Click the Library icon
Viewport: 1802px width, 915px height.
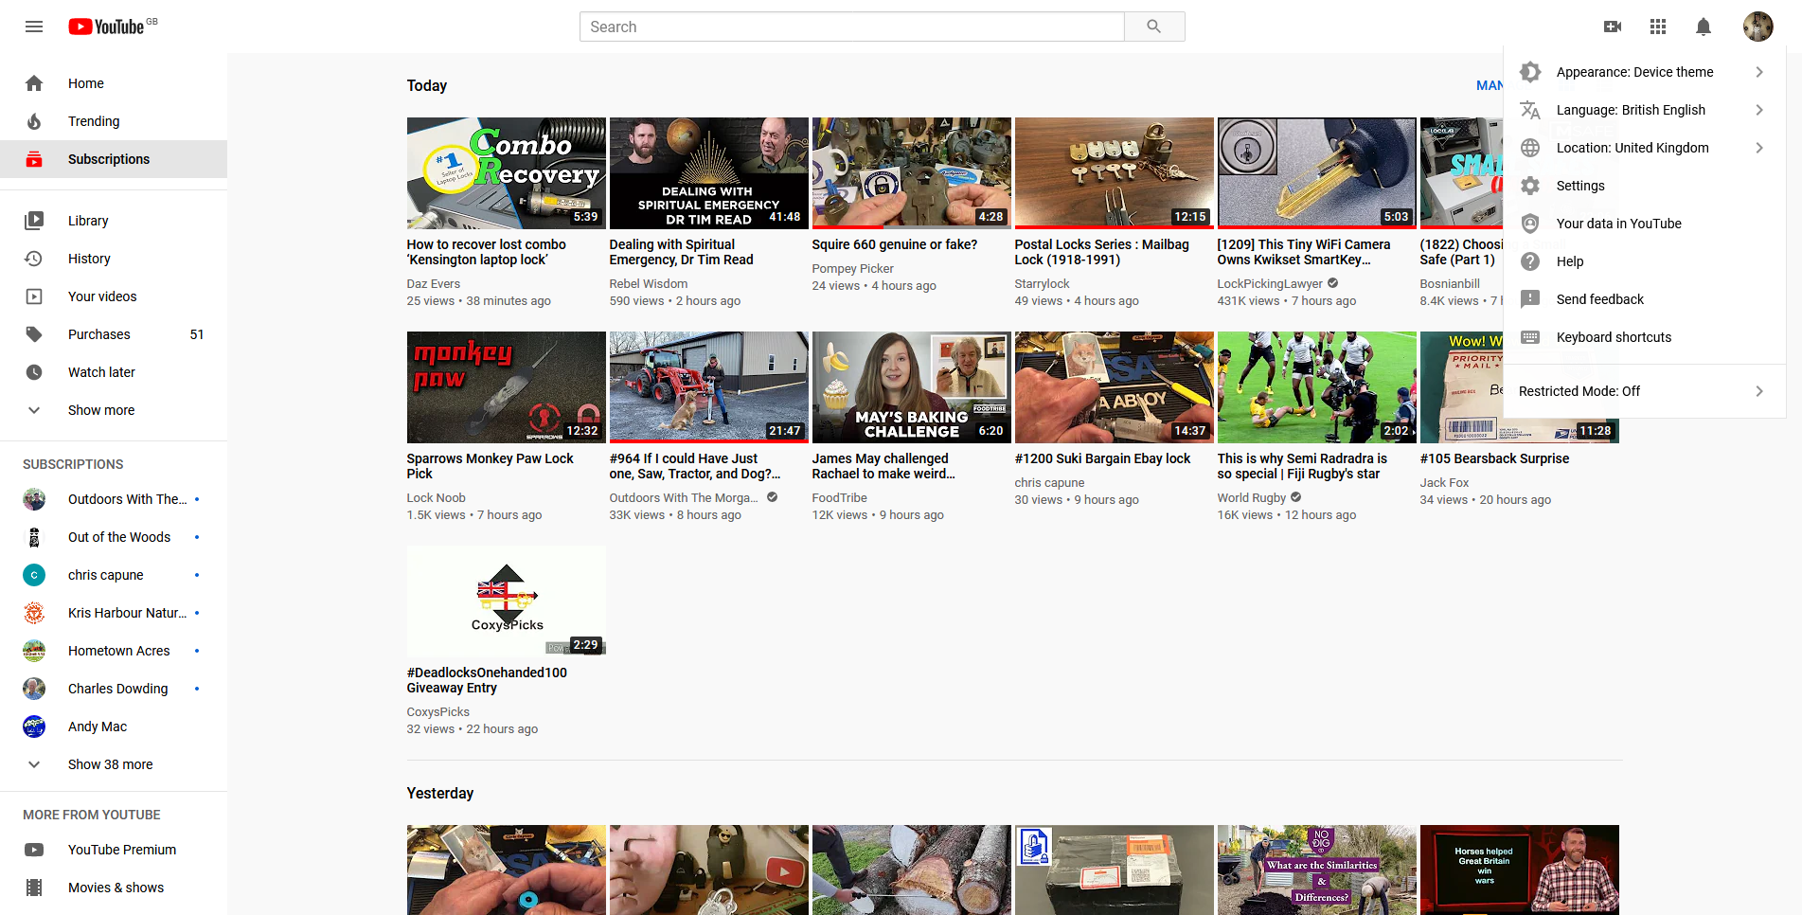tap(34, 221)
